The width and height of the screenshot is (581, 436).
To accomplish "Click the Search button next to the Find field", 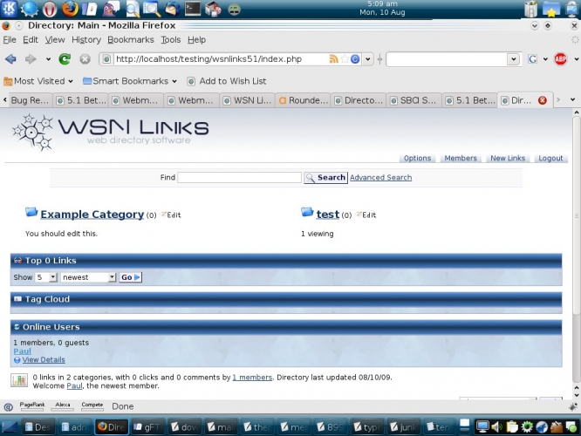I will [x=325, y=178].
